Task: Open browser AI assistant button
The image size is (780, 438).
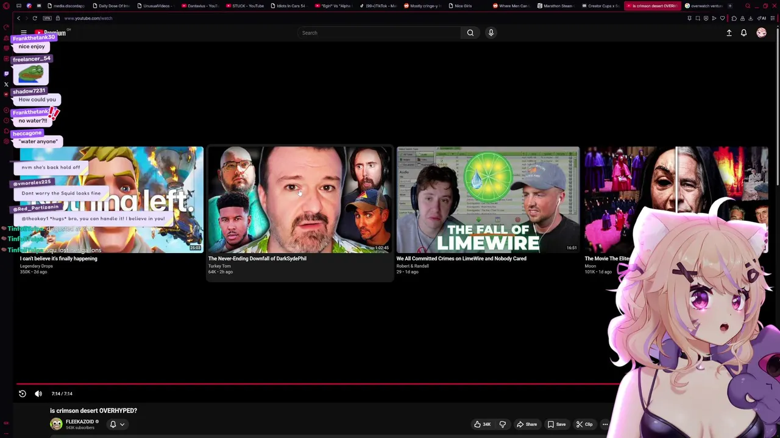Action: point(762,18)
